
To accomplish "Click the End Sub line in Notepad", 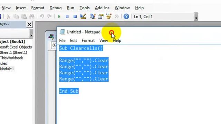I will point(69,91).
